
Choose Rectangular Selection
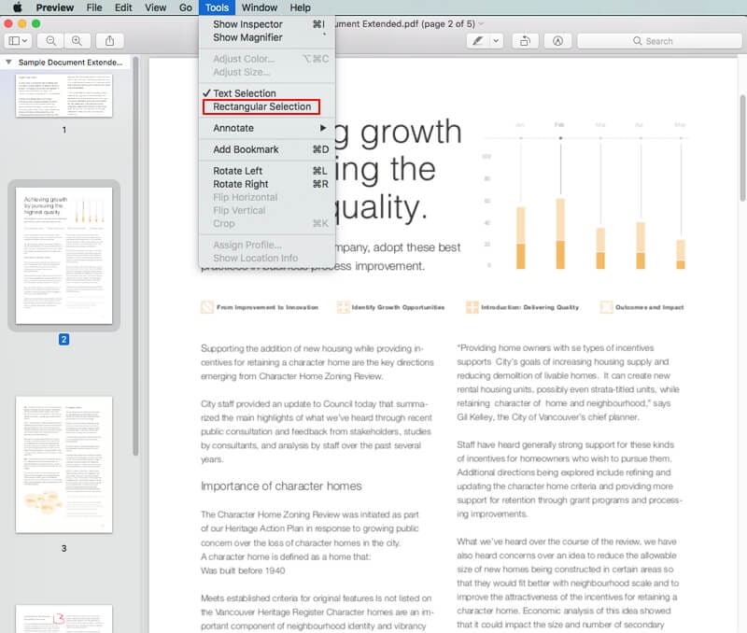[267, 106]
